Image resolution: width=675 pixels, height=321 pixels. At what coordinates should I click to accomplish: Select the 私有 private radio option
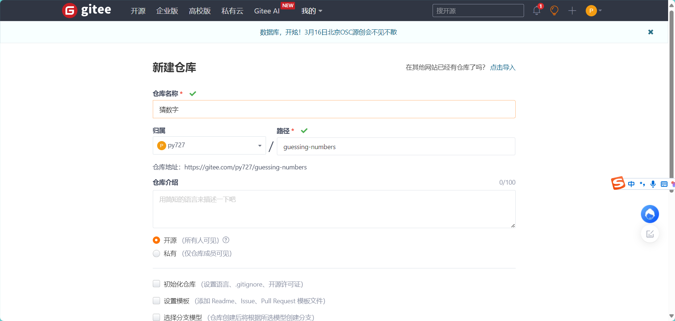(x=156, y=254)
